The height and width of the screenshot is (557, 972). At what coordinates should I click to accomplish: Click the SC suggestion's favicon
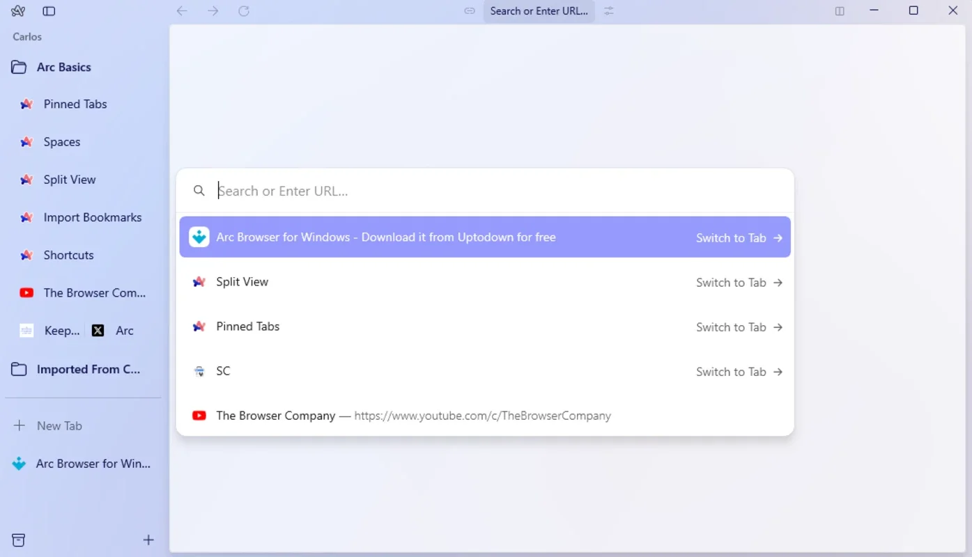click(199, 371)
